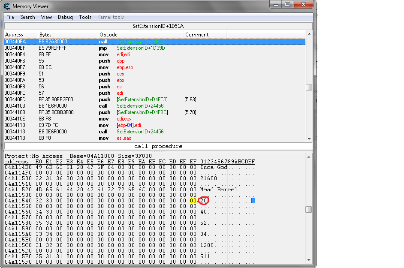
Task: Open the File menu
Action: click(x=10, y=17)
